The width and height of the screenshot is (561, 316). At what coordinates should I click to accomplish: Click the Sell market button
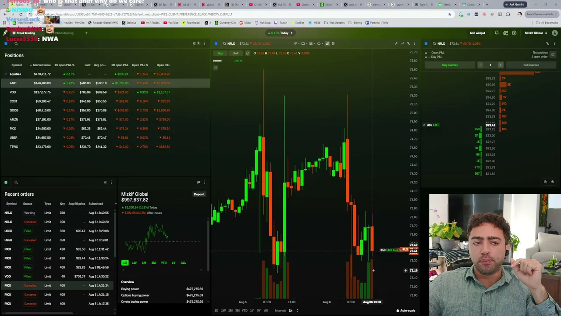(531, 65)
